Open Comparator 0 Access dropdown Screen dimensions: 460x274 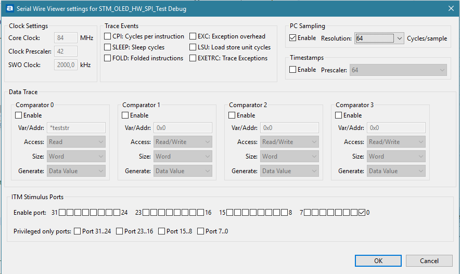[x=76, y=142]
